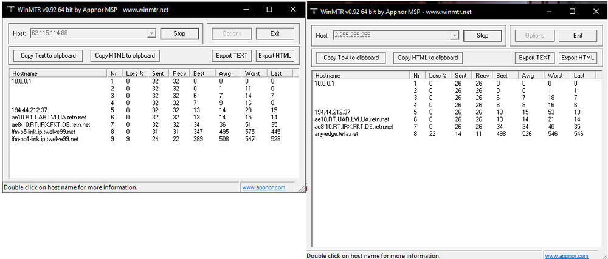
Task: Click Export TEXT in the left window
Action: pyautogui.click(x=232, y=56)
